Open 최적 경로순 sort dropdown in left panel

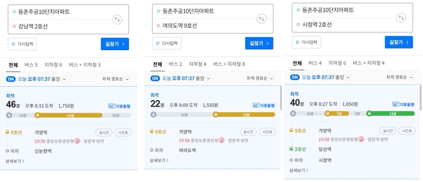pos(116,79)
